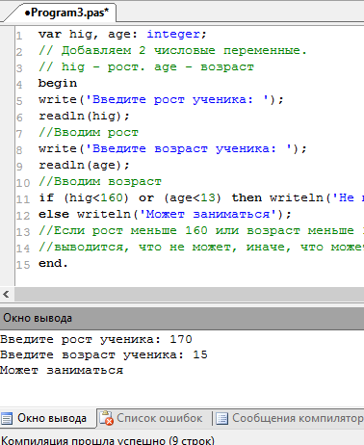Click the Список ошибок error icon
This screenshot has width=364, height=445.
pyautogui.click(x=106, y=418)
